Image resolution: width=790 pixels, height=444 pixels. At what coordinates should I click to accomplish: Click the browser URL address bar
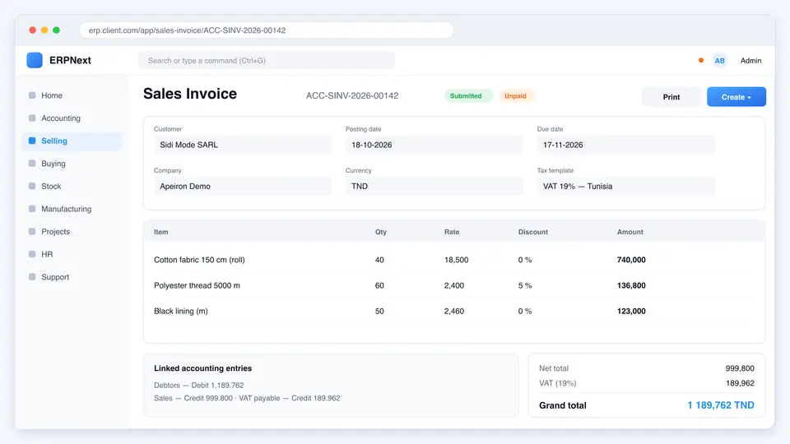click(267, 30)
